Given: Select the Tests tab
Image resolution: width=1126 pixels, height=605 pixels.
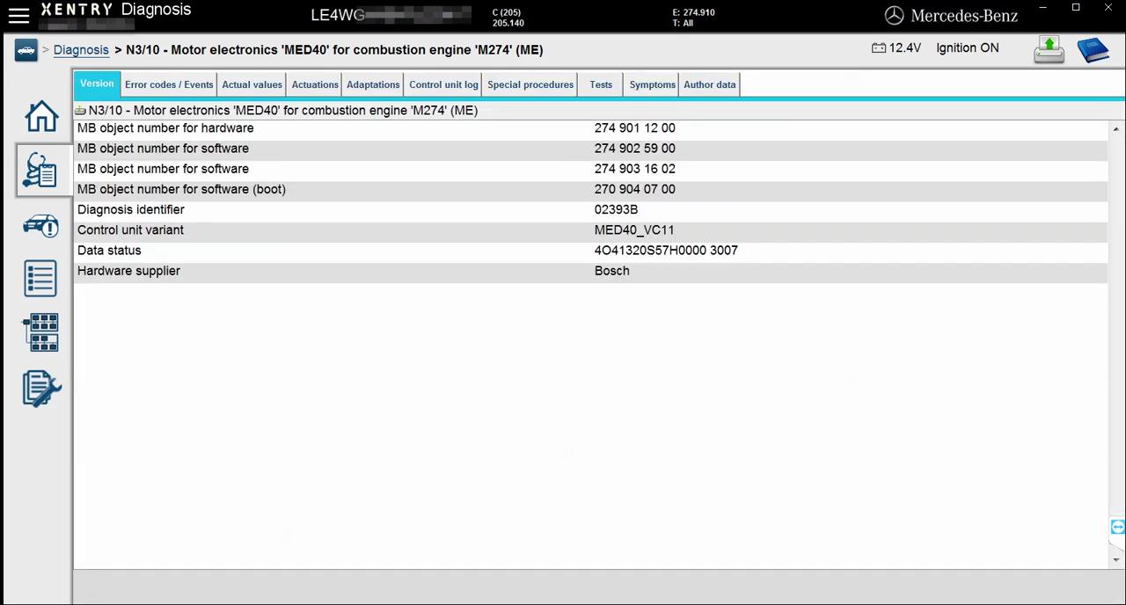Looking at the screenshot, I should 601,84.
